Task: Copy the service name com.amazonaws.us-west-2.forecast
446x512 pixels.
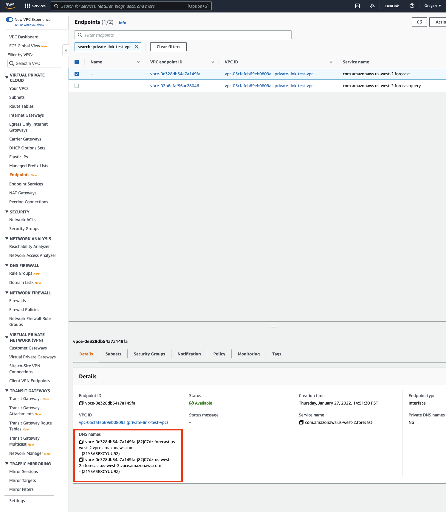Action: pyautogui.click(x=301, y=422)
